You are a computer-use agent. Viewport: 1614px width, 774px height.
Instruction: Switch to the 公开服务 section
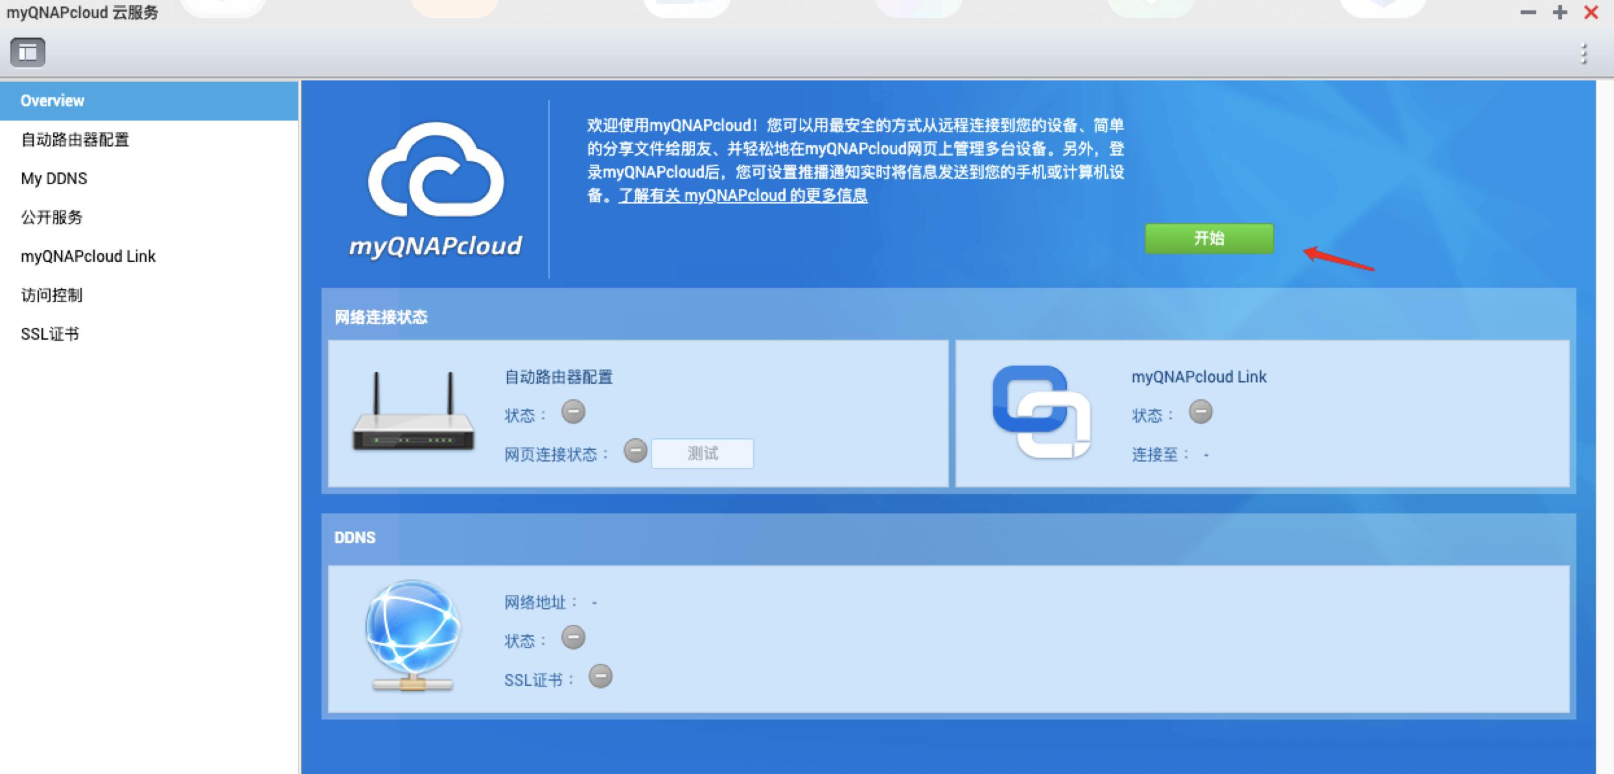52,217
